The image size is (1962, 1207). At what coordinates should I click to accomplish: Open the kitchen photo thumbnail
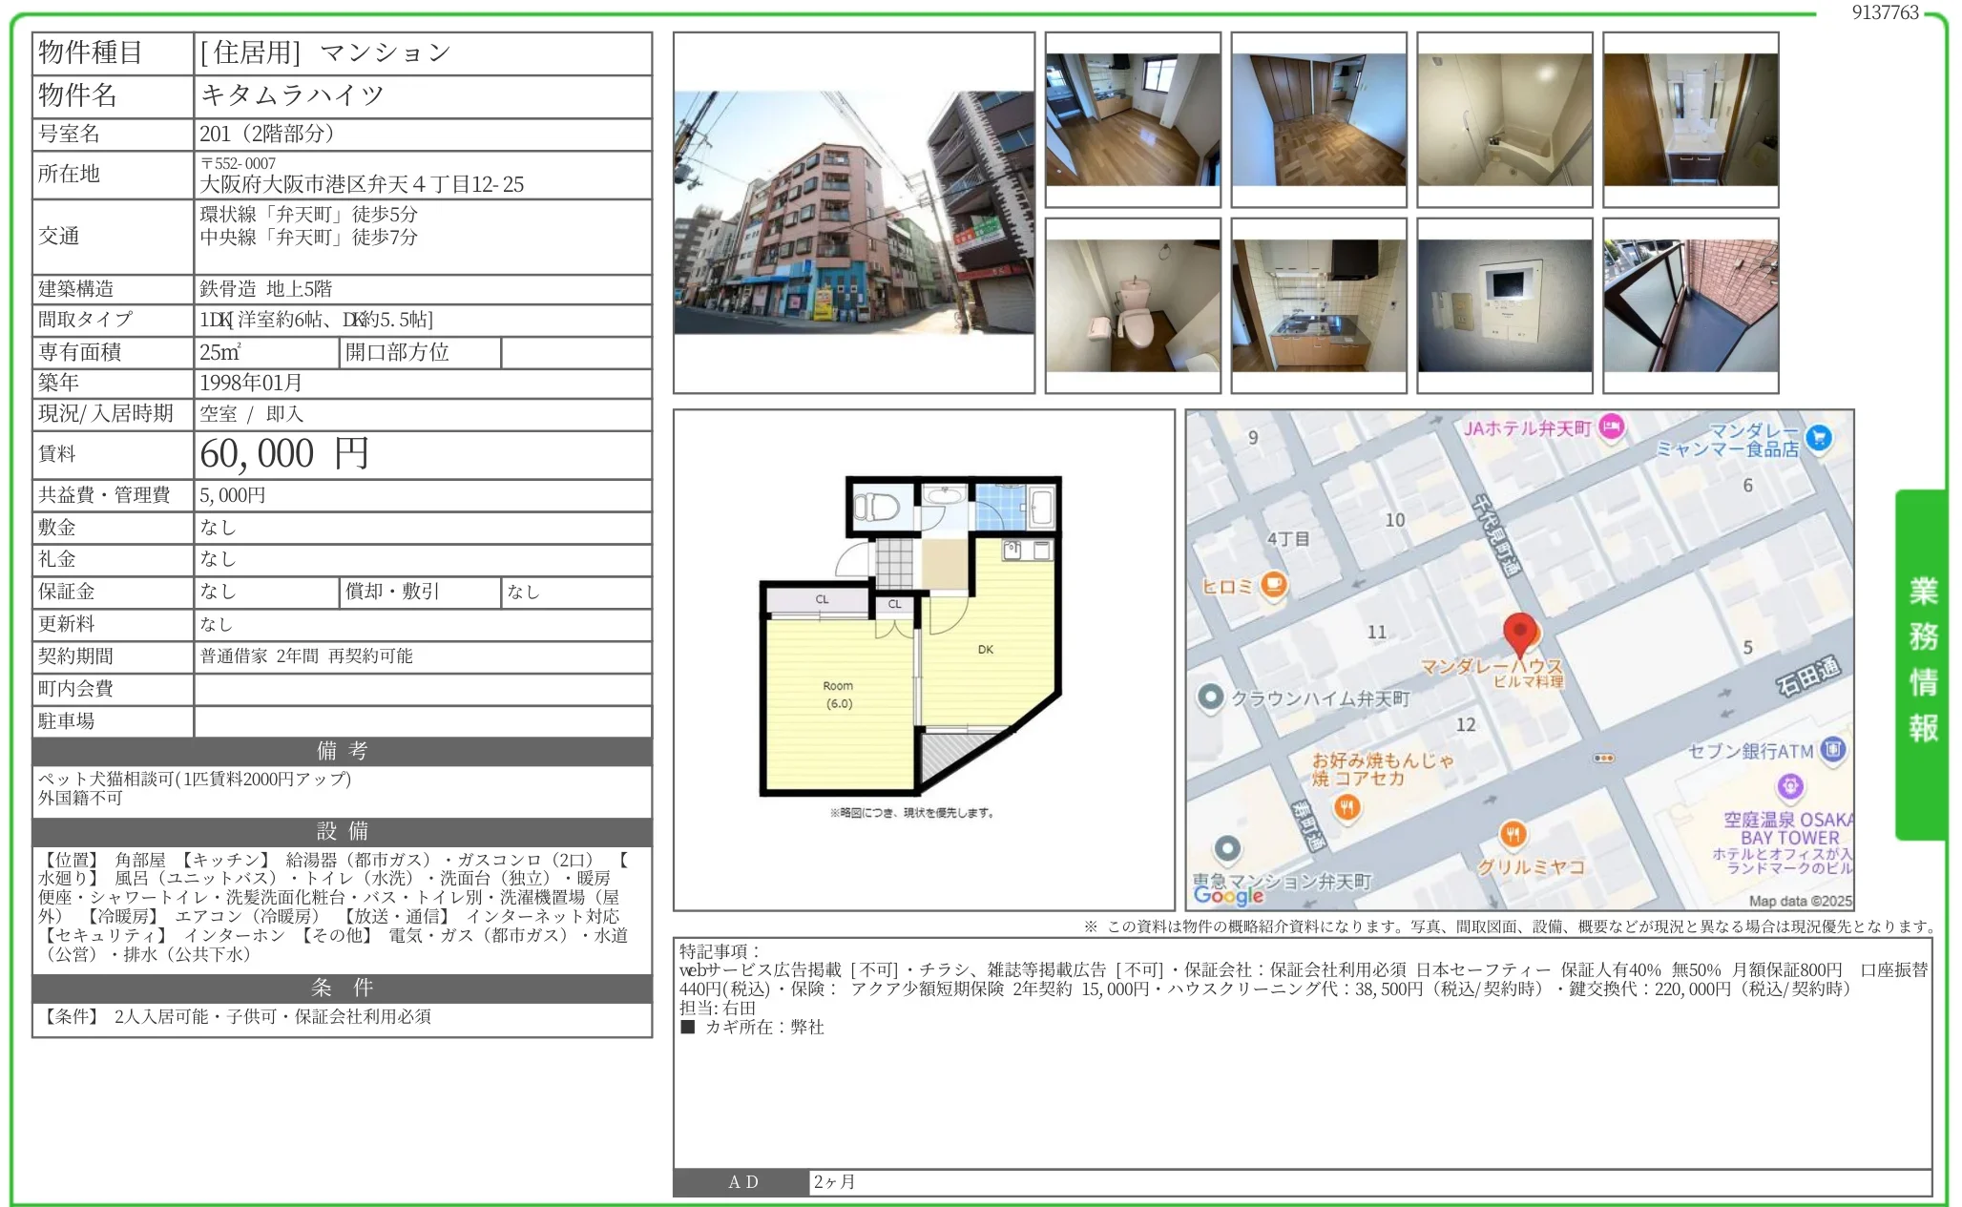point(1318,305)
